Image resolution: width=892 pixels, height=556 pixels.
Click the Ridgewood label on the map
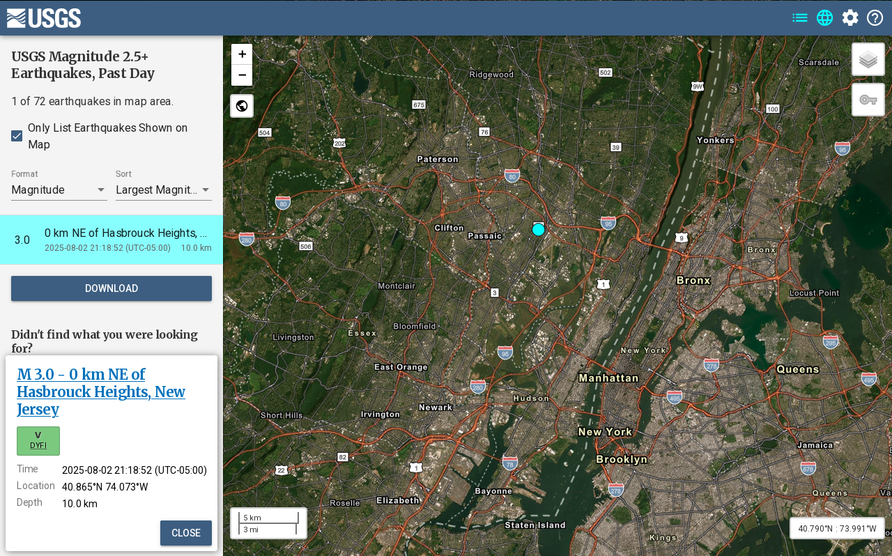(491, 75)
